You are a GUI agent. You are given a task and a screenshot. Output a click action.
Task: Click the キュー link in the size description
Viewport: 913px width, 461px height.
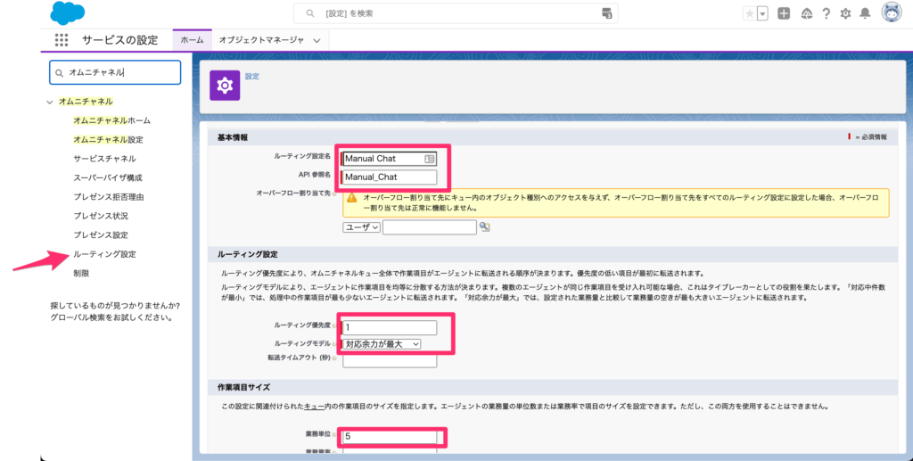pos(315,407)
